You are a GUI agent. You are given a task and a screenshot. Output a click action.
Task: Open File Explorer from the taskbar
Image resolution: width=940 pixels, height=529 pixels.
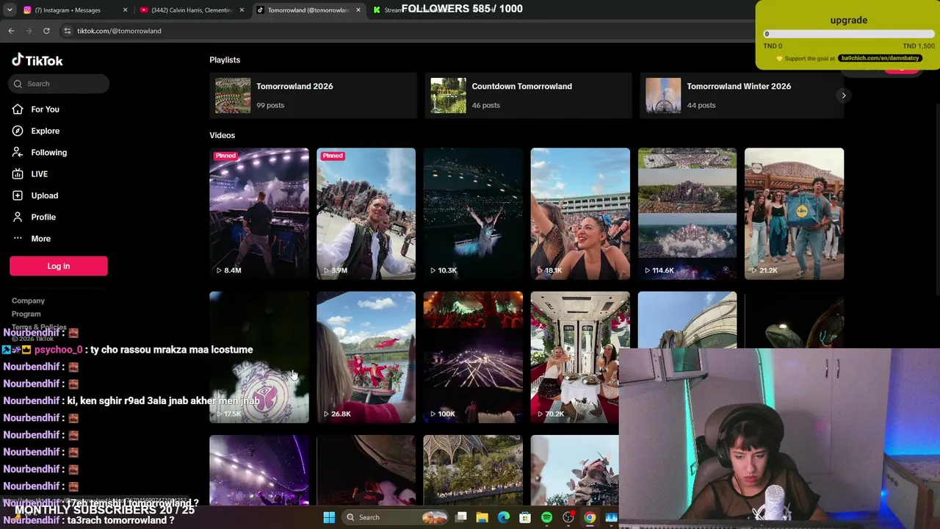pyautogui.click(x=482, y=517)
